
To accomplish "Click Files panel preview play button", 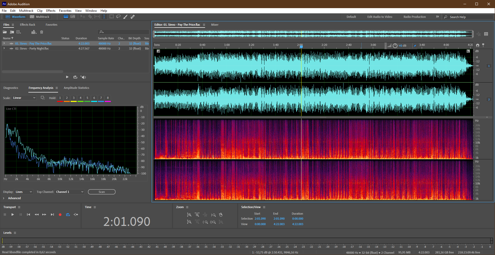I will (67, 77).
